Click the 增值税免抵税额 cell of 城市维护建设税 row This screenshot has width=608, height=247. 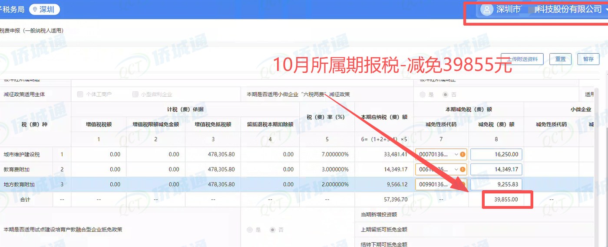coord(213,154)
